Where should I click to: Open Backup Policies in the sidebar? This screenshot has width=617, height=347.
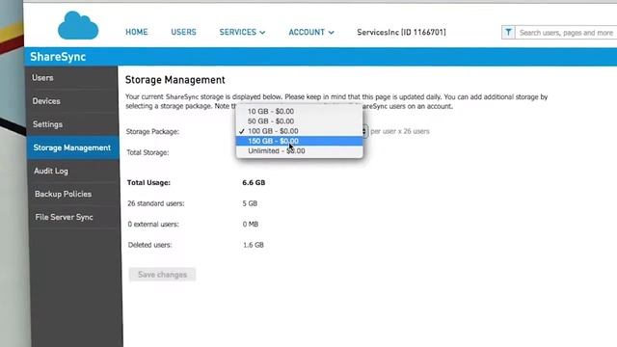tap(73, 194)
